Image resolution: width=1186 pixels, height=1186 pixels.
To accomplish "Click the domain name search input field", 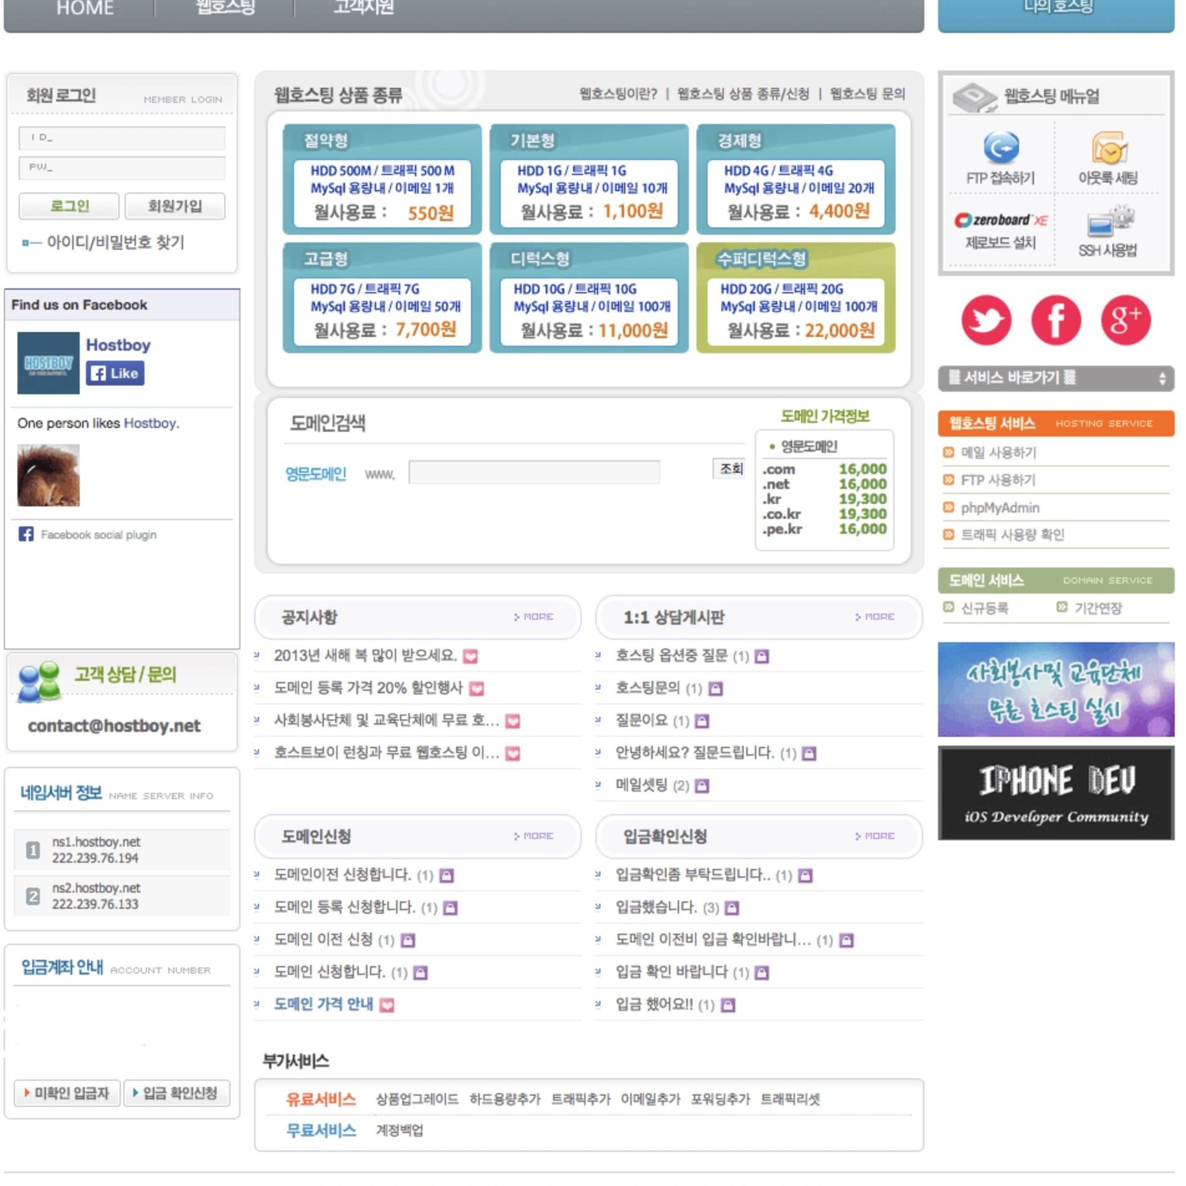I will pos(534,472).
